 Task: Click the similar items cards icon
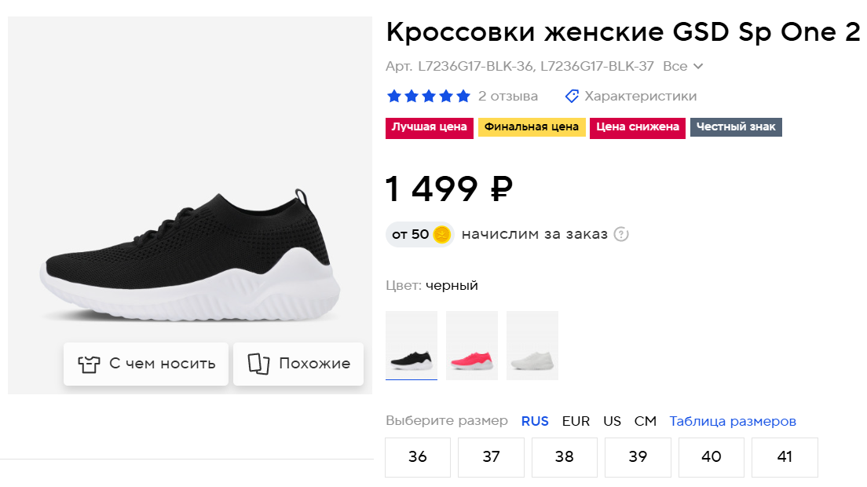tap(258, 364)
